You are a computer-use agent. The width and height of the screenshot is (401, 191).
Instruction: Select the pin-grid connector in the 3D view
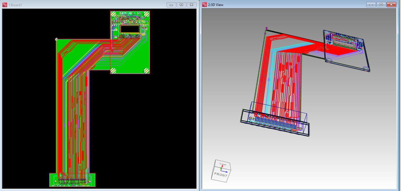[x=275, y=123]
